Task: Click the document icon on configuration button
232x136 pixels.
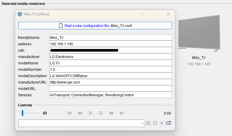Action: [61, 26]
